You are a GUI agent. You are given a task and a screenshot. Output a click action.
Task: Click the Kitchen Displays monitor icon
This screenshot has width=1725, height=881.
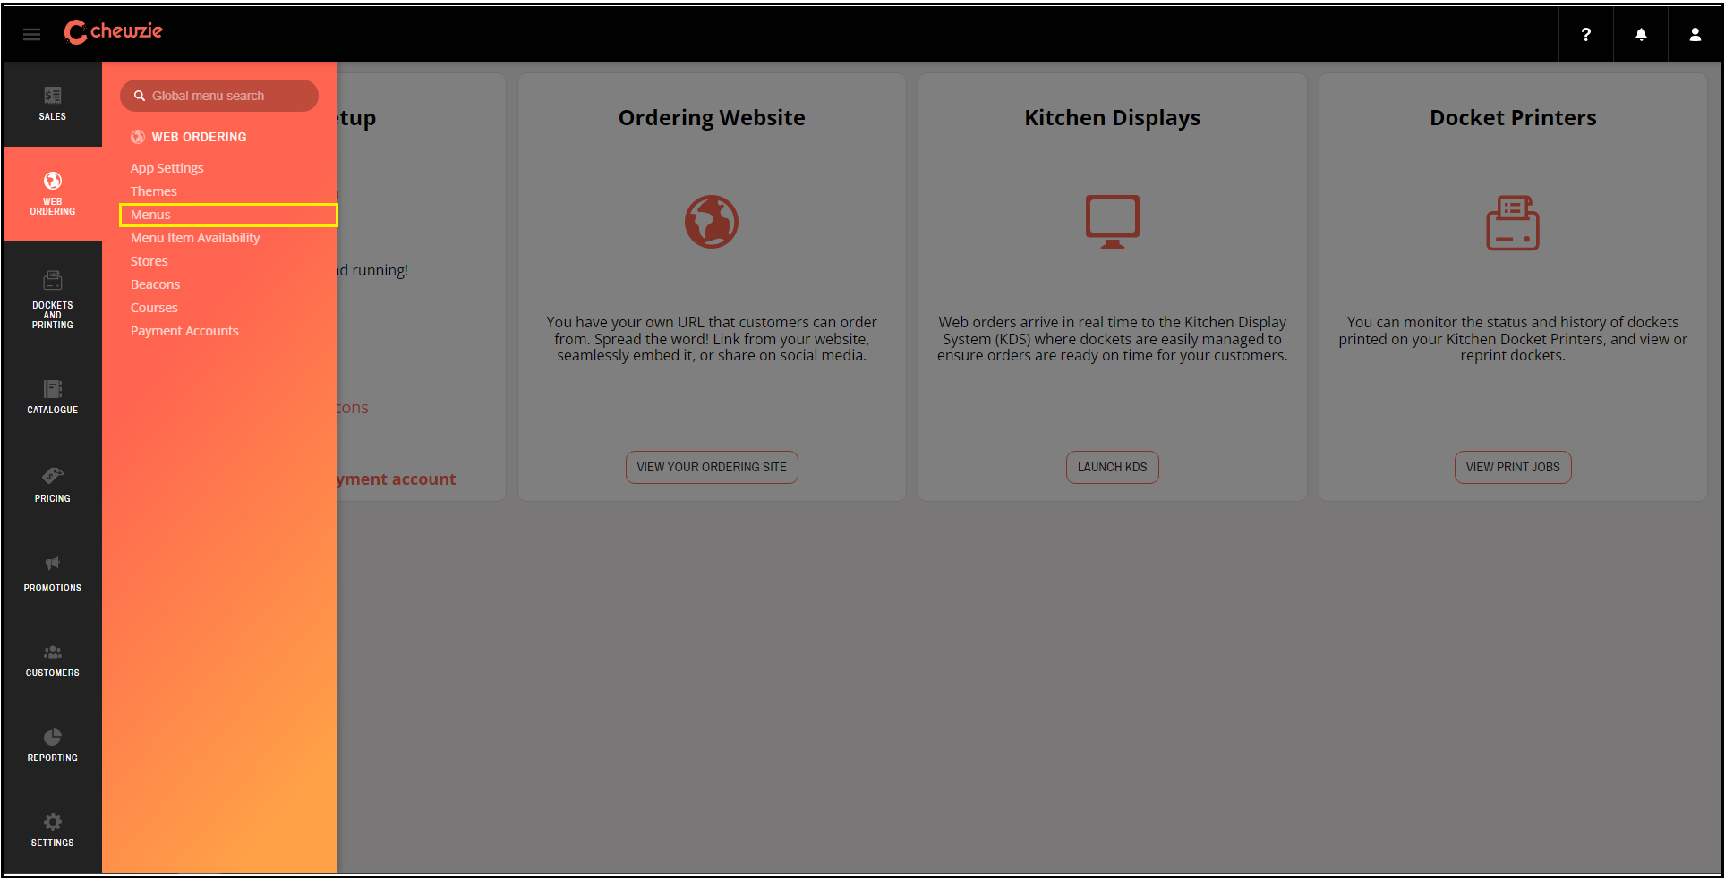click(1112, 221)
